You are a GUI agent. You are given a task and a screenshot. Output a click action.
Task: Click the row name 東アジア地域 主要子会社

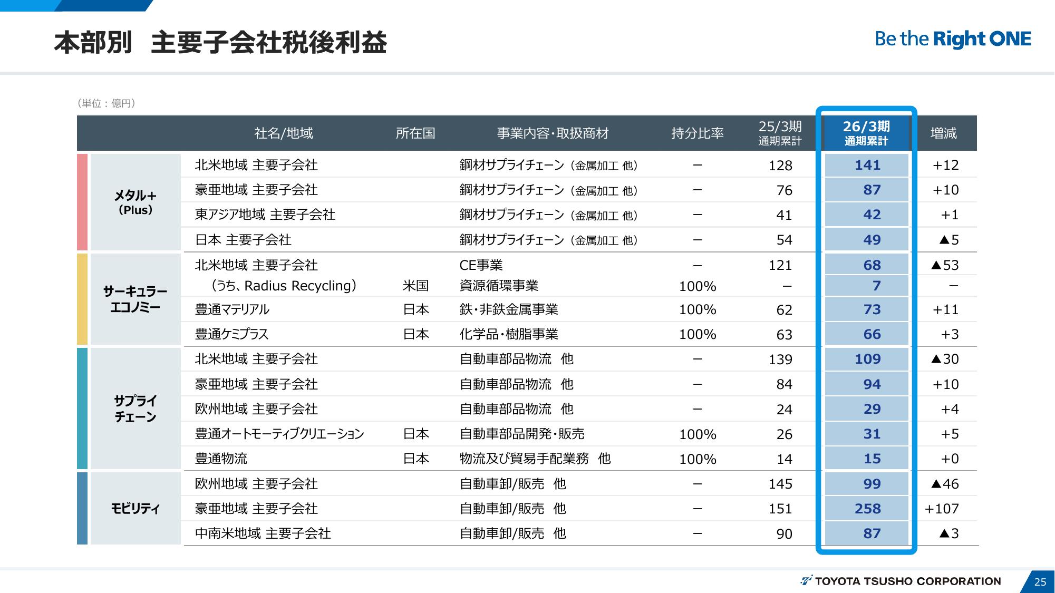(x=265, y=215)
